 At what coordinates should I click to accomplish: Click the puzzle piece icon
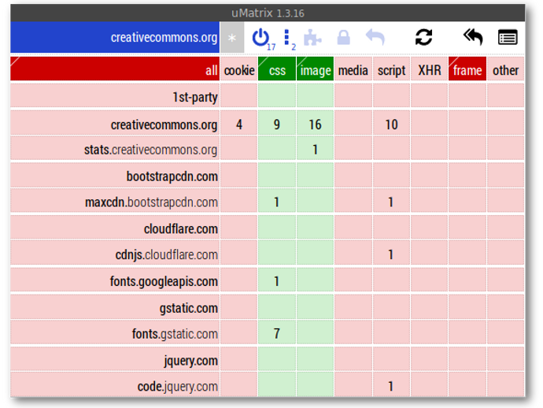[312, 38]
